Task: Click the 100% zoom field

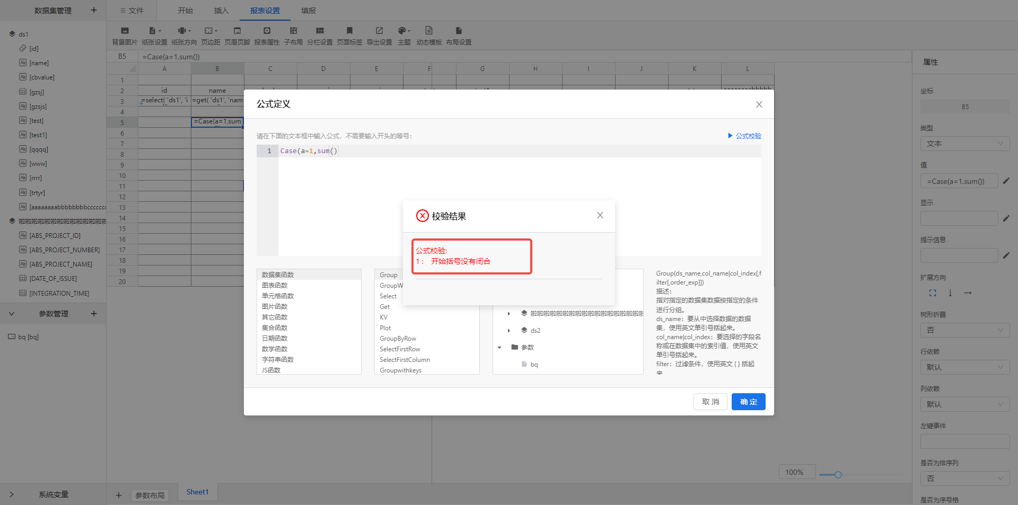Action: (x=796, y=472)
